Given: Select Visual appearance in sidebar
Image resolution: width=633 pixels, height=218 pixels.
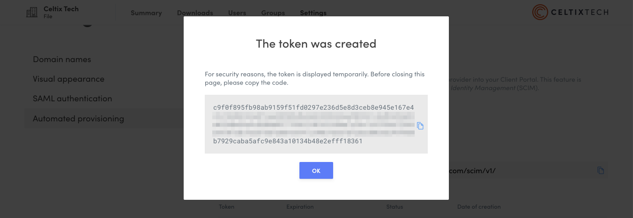Looking at the screenshot, I should point(68,79).
